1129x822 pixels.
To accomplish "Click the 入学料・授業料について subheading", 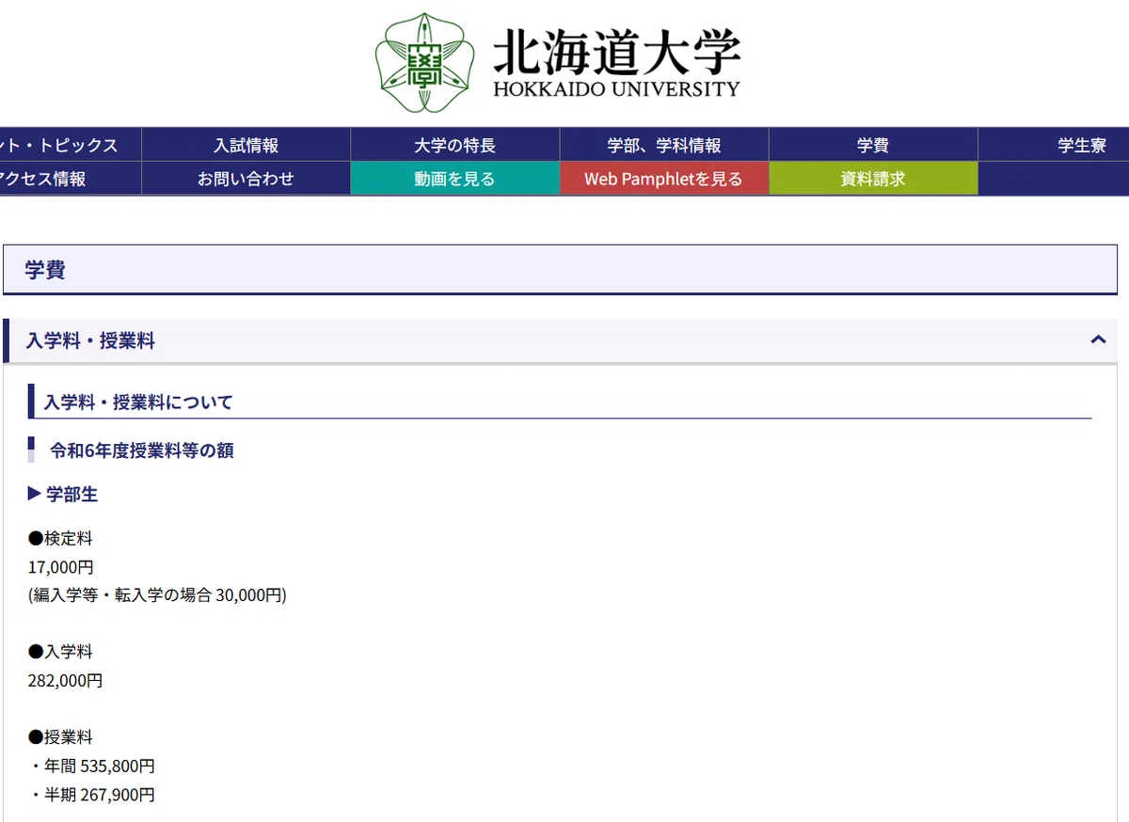I will pyautogui.click(x=138, y=403).
